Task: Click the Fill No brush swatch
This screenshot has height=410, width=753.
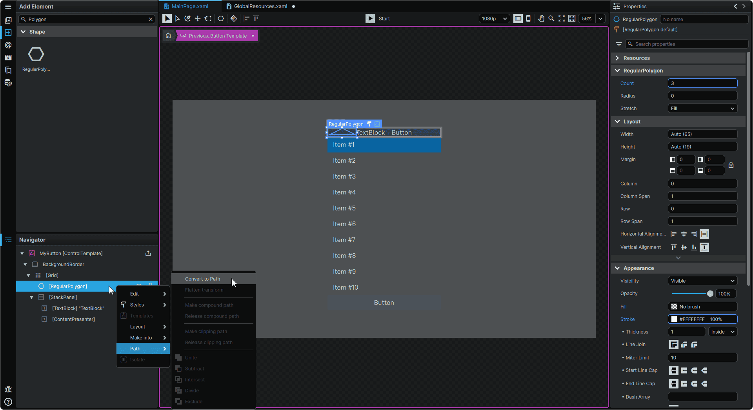Action: coord(674,307)
